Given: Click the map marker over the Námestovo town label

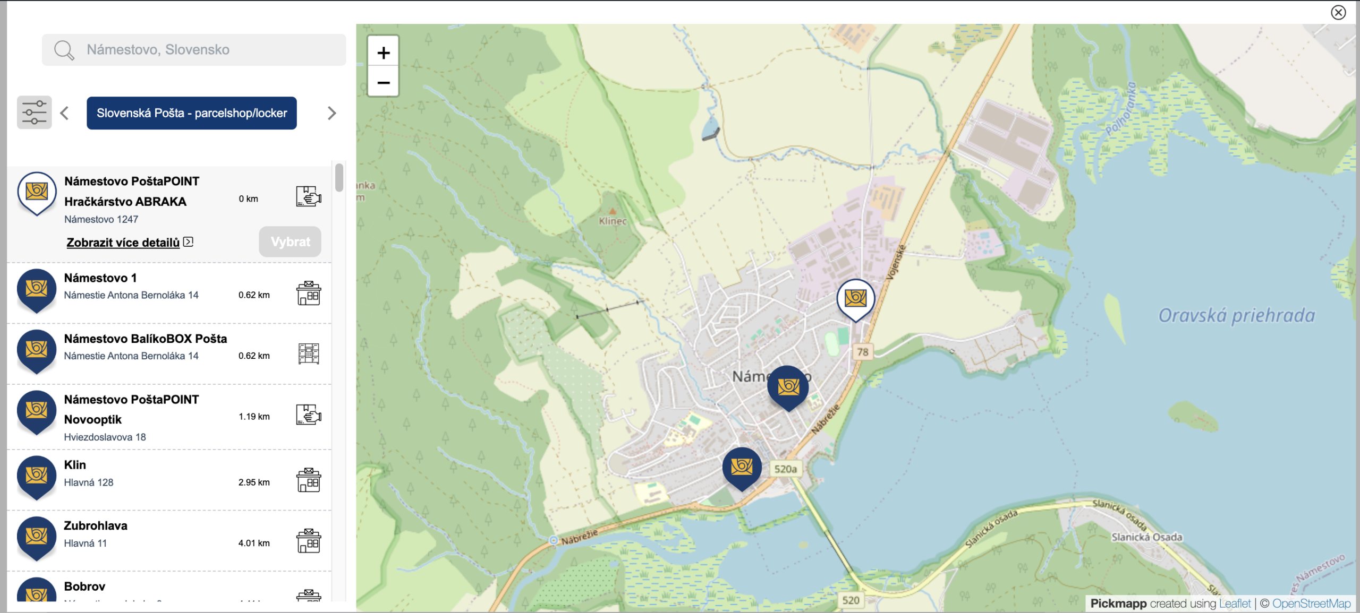Looking at the screenshot, I should pos(788,387).
